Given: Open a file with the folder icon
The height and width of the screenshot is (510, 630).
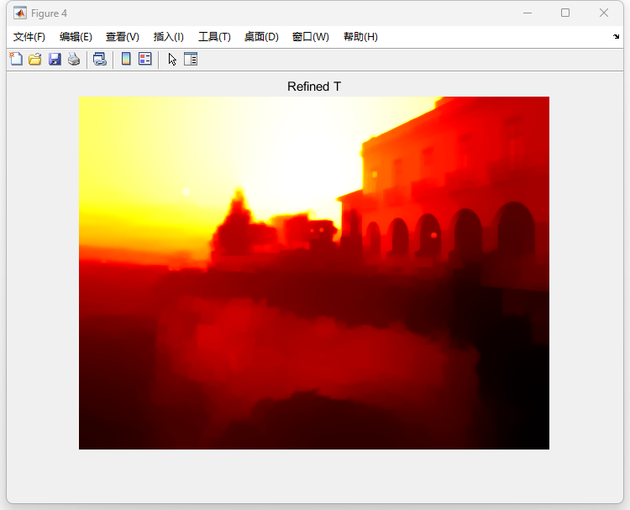Looking at the screenshot, I should click(35, 59).
